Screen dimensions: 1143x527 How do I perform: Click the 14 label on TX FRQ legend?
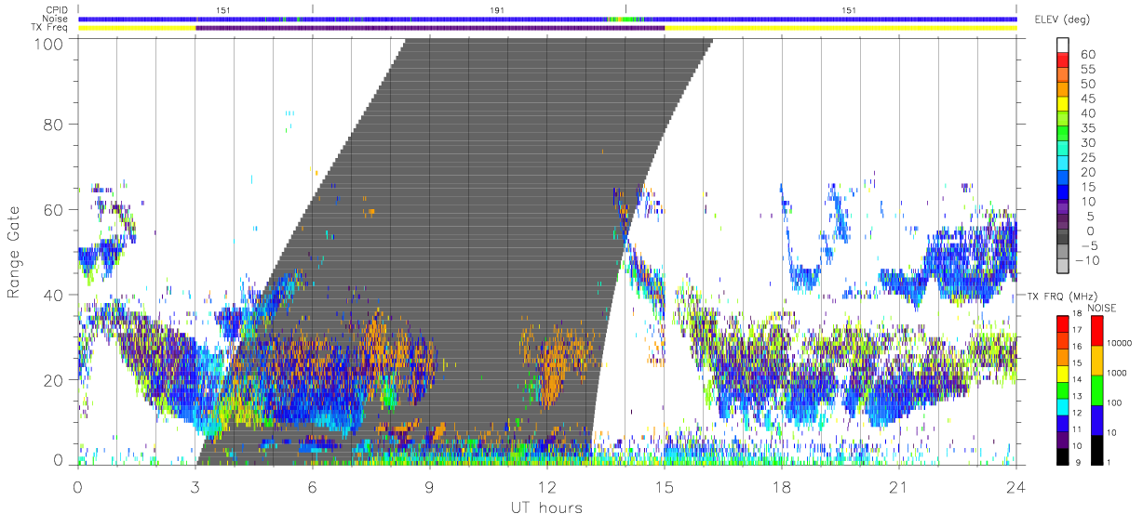pos(1077,379)
